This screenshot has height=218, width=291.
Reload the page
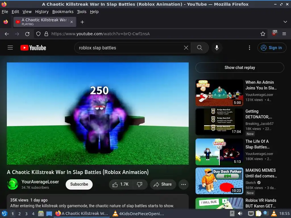click(27, 34)
